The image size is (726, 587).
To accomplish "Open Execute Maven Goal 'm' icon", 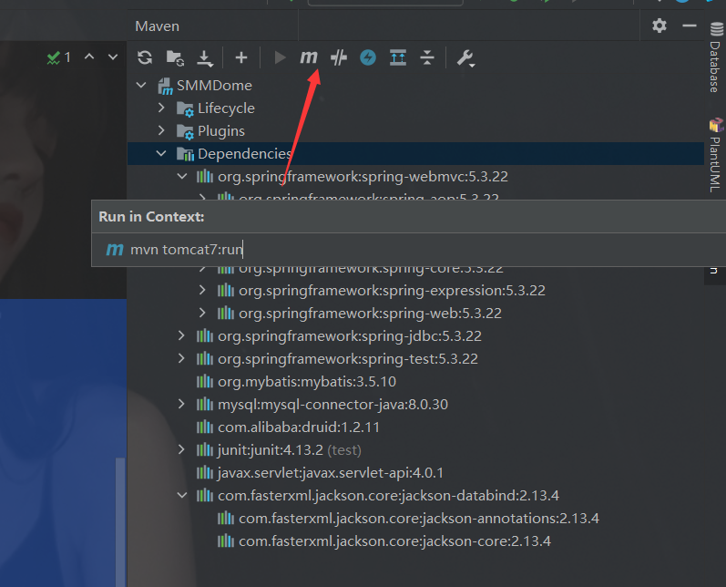I will pos(309,57).
